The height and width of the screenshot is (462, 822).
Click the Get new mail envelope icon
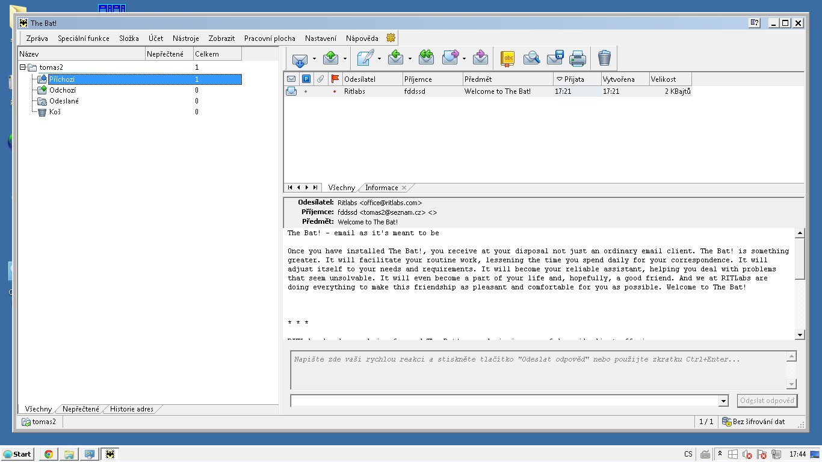(300, 58)
